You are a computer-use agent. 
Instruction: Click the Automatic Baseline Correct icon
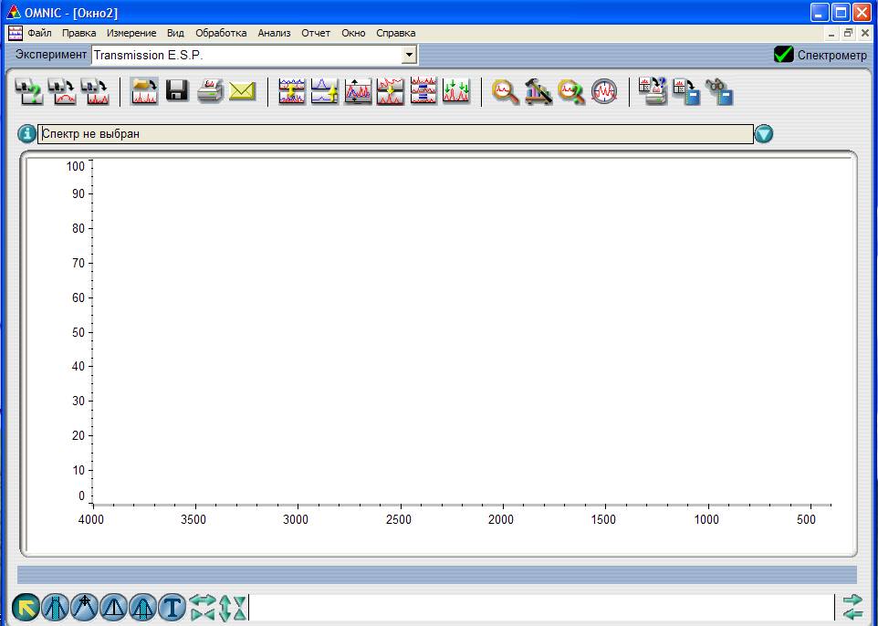point(358,91)
